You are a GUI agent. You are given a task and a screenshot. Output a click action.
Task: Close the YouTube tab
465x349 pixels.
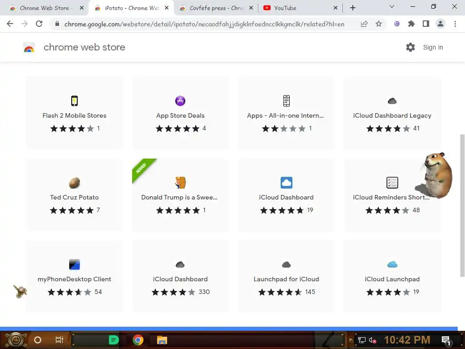pyautogui.click(x=336, y=8)
